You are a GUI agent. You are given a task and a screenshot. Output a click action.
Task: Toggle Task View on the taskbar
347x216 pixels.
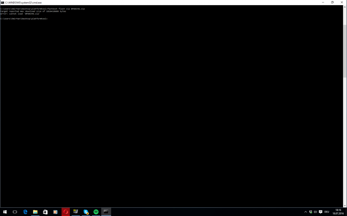[x=15, y=212]
